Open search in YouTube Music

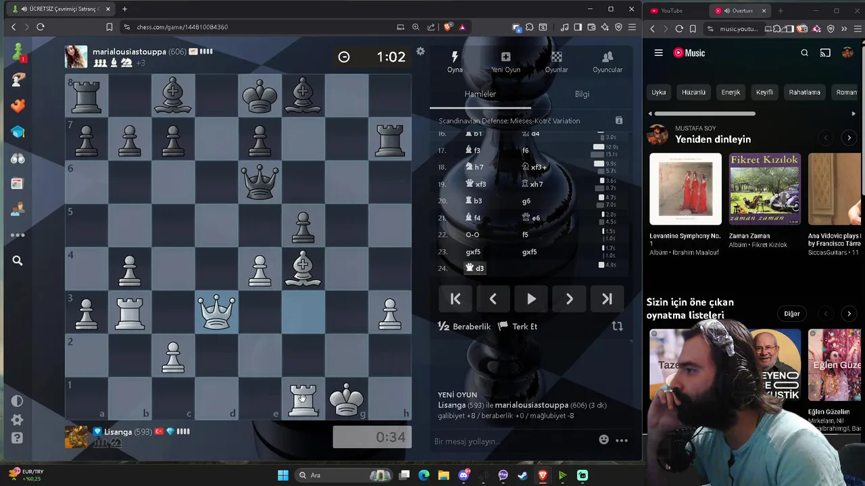(x=804, y=53)
